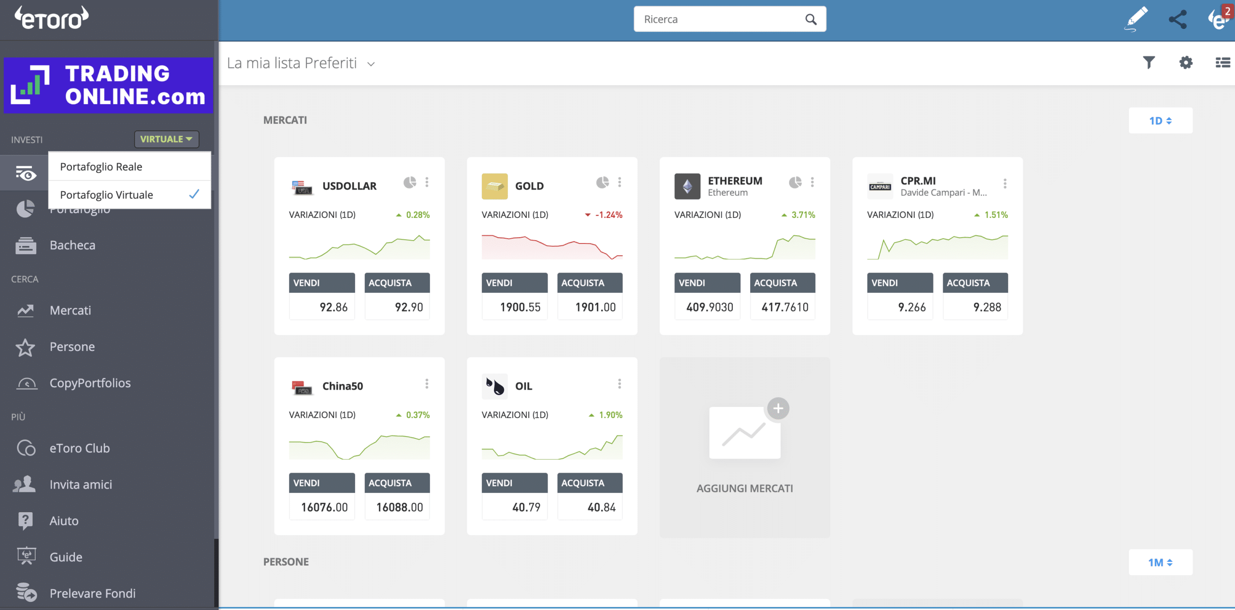Click USDOLLAR pie chart icon
This screenshot has width=1235, height=610.
[410, 182]
